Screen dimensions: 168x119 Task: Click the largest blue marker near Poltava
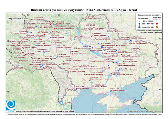(102, 47)
